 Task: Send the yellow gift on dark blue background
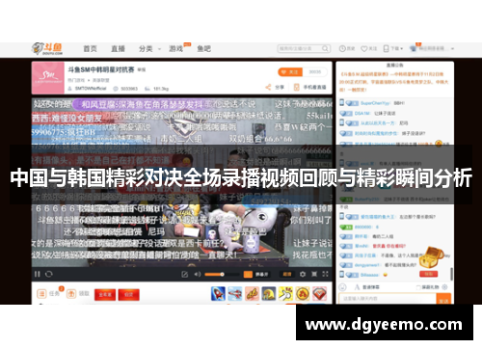coord(269,294)
